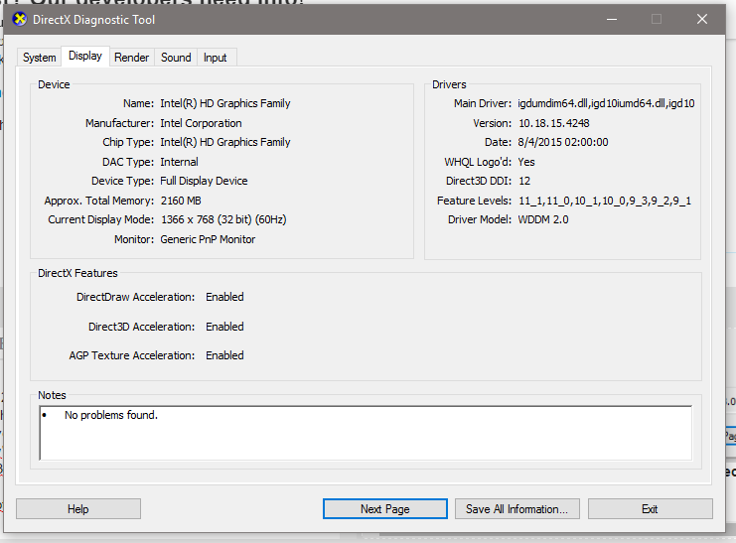Click the 'Chip Type:' label
This screenshot has height=543, width=736.
pos(128,142)
